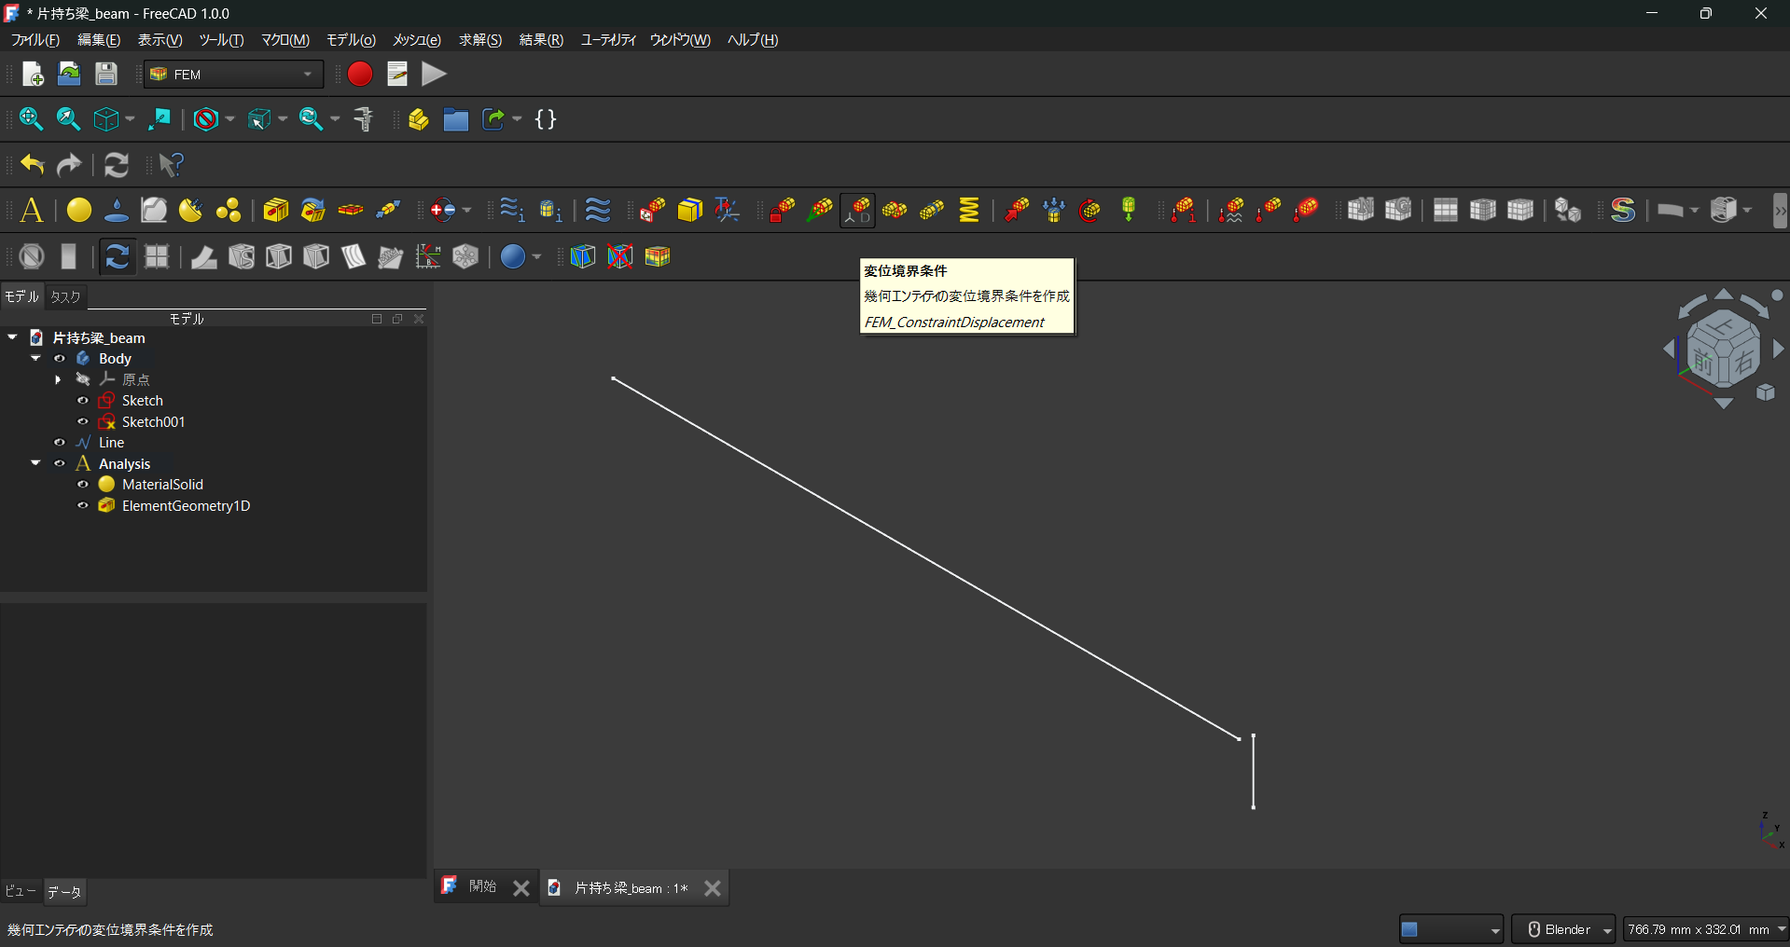
Task: Add a fluid material
Action: 117,211
